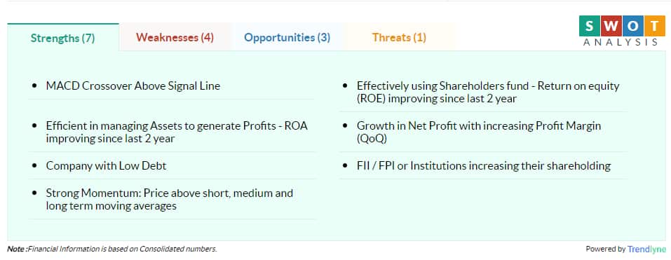
Task: Click Company with Low Debt
Action: click(x=106, y=166)
